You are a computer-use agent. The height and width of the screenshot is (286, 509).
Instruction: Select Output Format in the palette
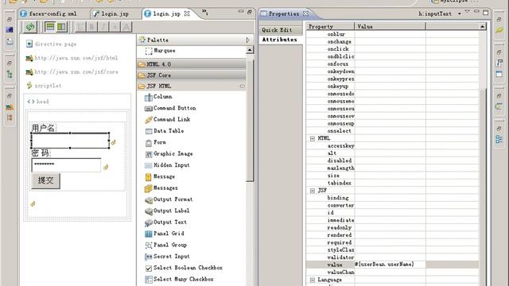pyautogui.click(x=169, y=199)
